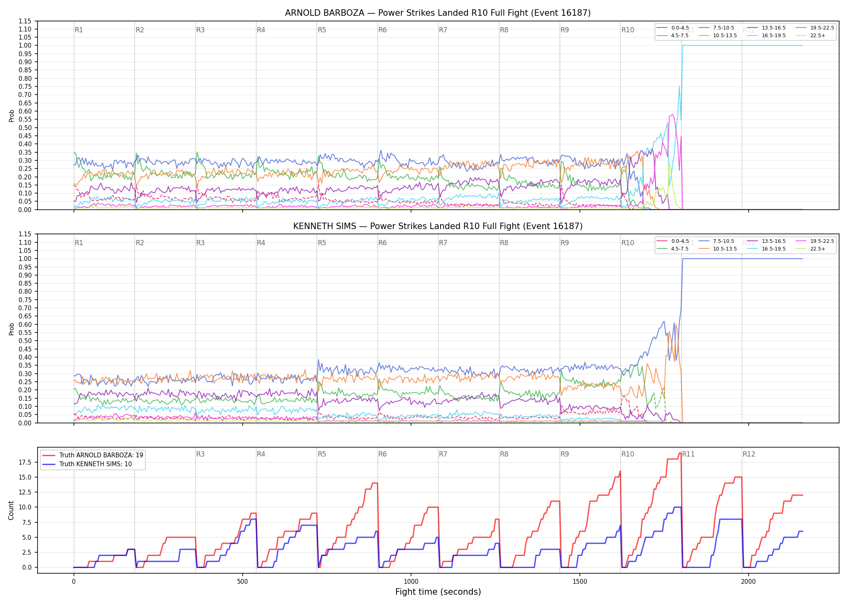Image resolution: width=848 pixels, height=606 pixels.
Task: Click the 'Prob' y-axis label of Sims chart
Action: (x=12, y=329)
